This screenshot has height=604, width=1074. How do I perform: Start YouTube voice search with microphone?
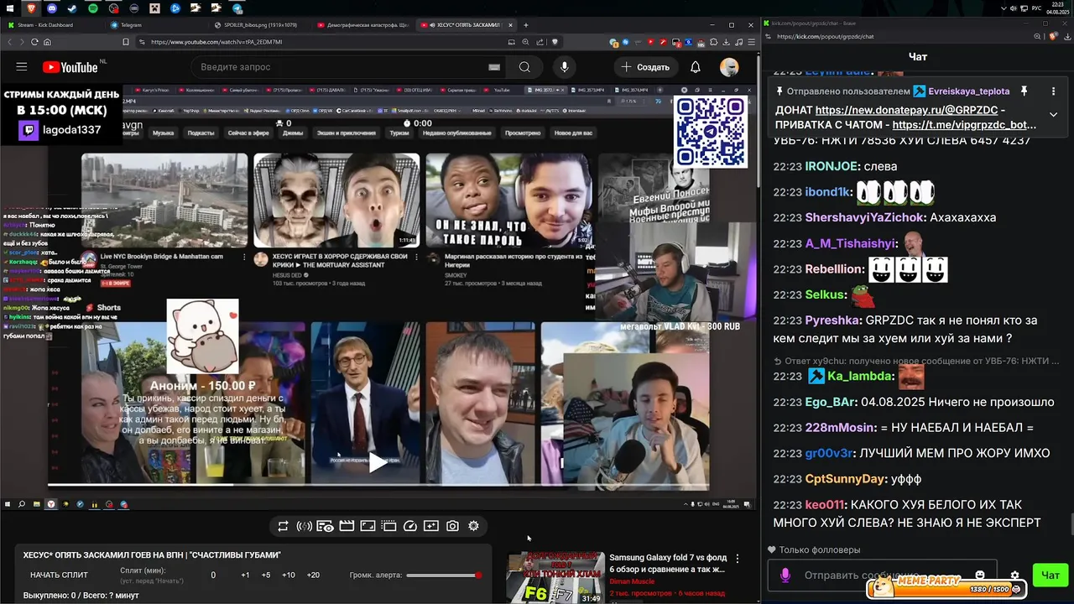(x=564, y=67)
